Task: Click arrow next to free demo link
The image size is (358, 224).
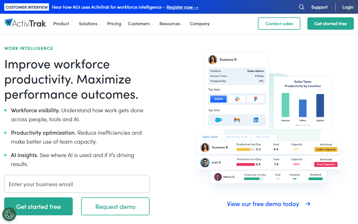Action: tap(308, 204)
